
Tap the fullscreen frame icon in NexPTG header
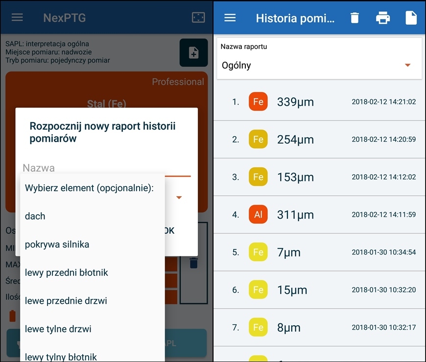[x=198, y=18]
